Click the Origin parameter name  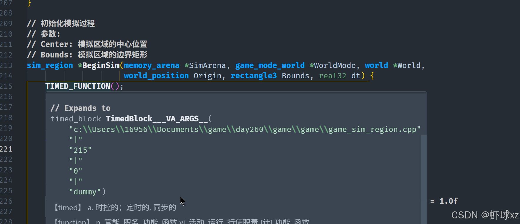pos(207,76)
